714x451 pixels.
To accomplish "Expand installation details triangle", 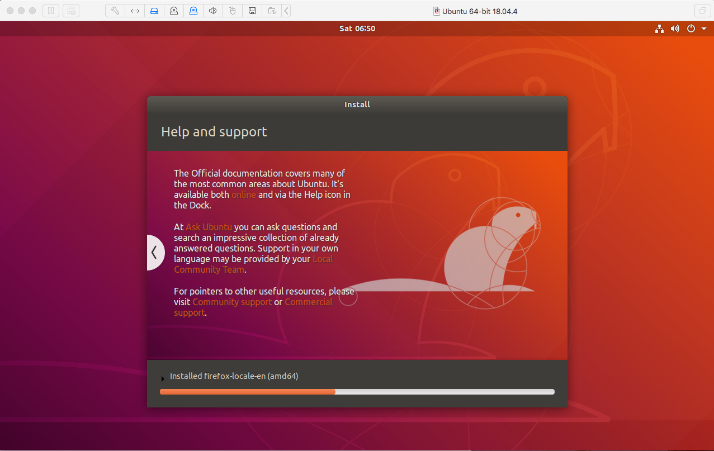I will [163, 379].
